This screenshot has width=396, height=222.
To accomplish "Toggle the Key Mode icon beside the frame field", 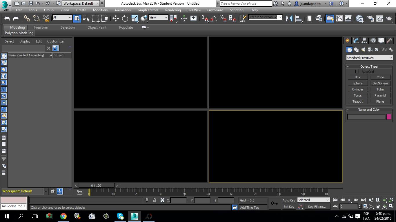I will 335,206.
